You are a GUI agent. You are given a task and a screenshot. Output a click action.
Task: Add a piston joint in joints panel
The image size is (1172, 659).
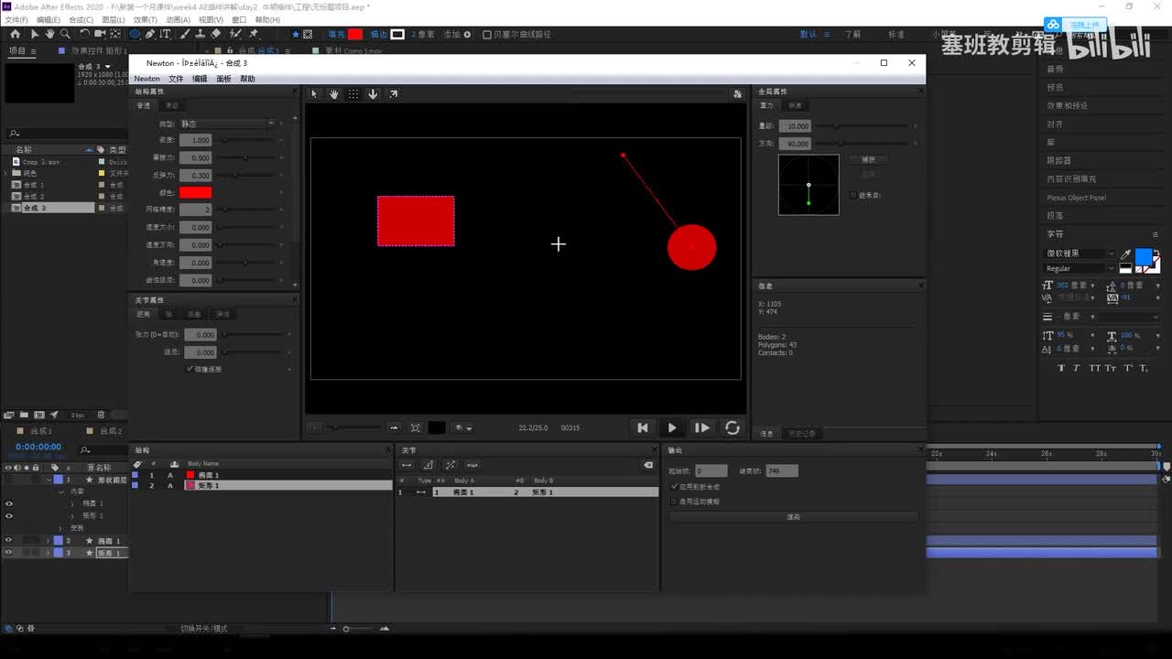(x=450, y=465)
